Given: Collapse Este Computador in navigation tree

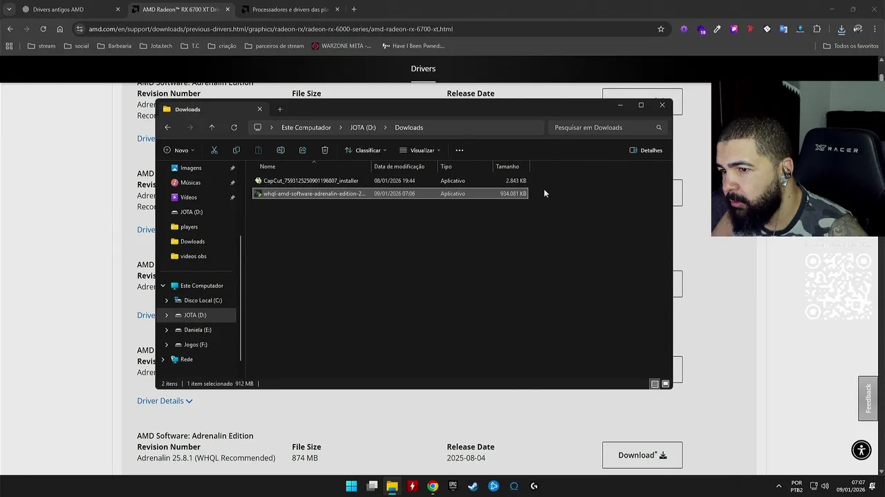Looking at the screenshot, I should coord(163,286).
